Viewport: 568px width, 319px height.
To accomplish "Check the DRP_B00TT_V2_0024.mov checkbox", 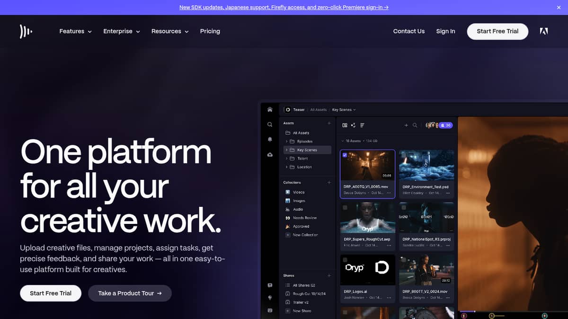I will click(x=403, y=260).
